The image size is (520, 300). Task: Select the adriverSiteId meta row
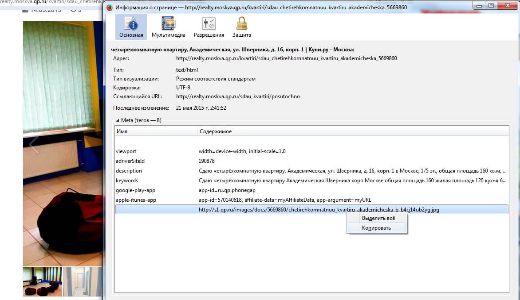point(312,161)
